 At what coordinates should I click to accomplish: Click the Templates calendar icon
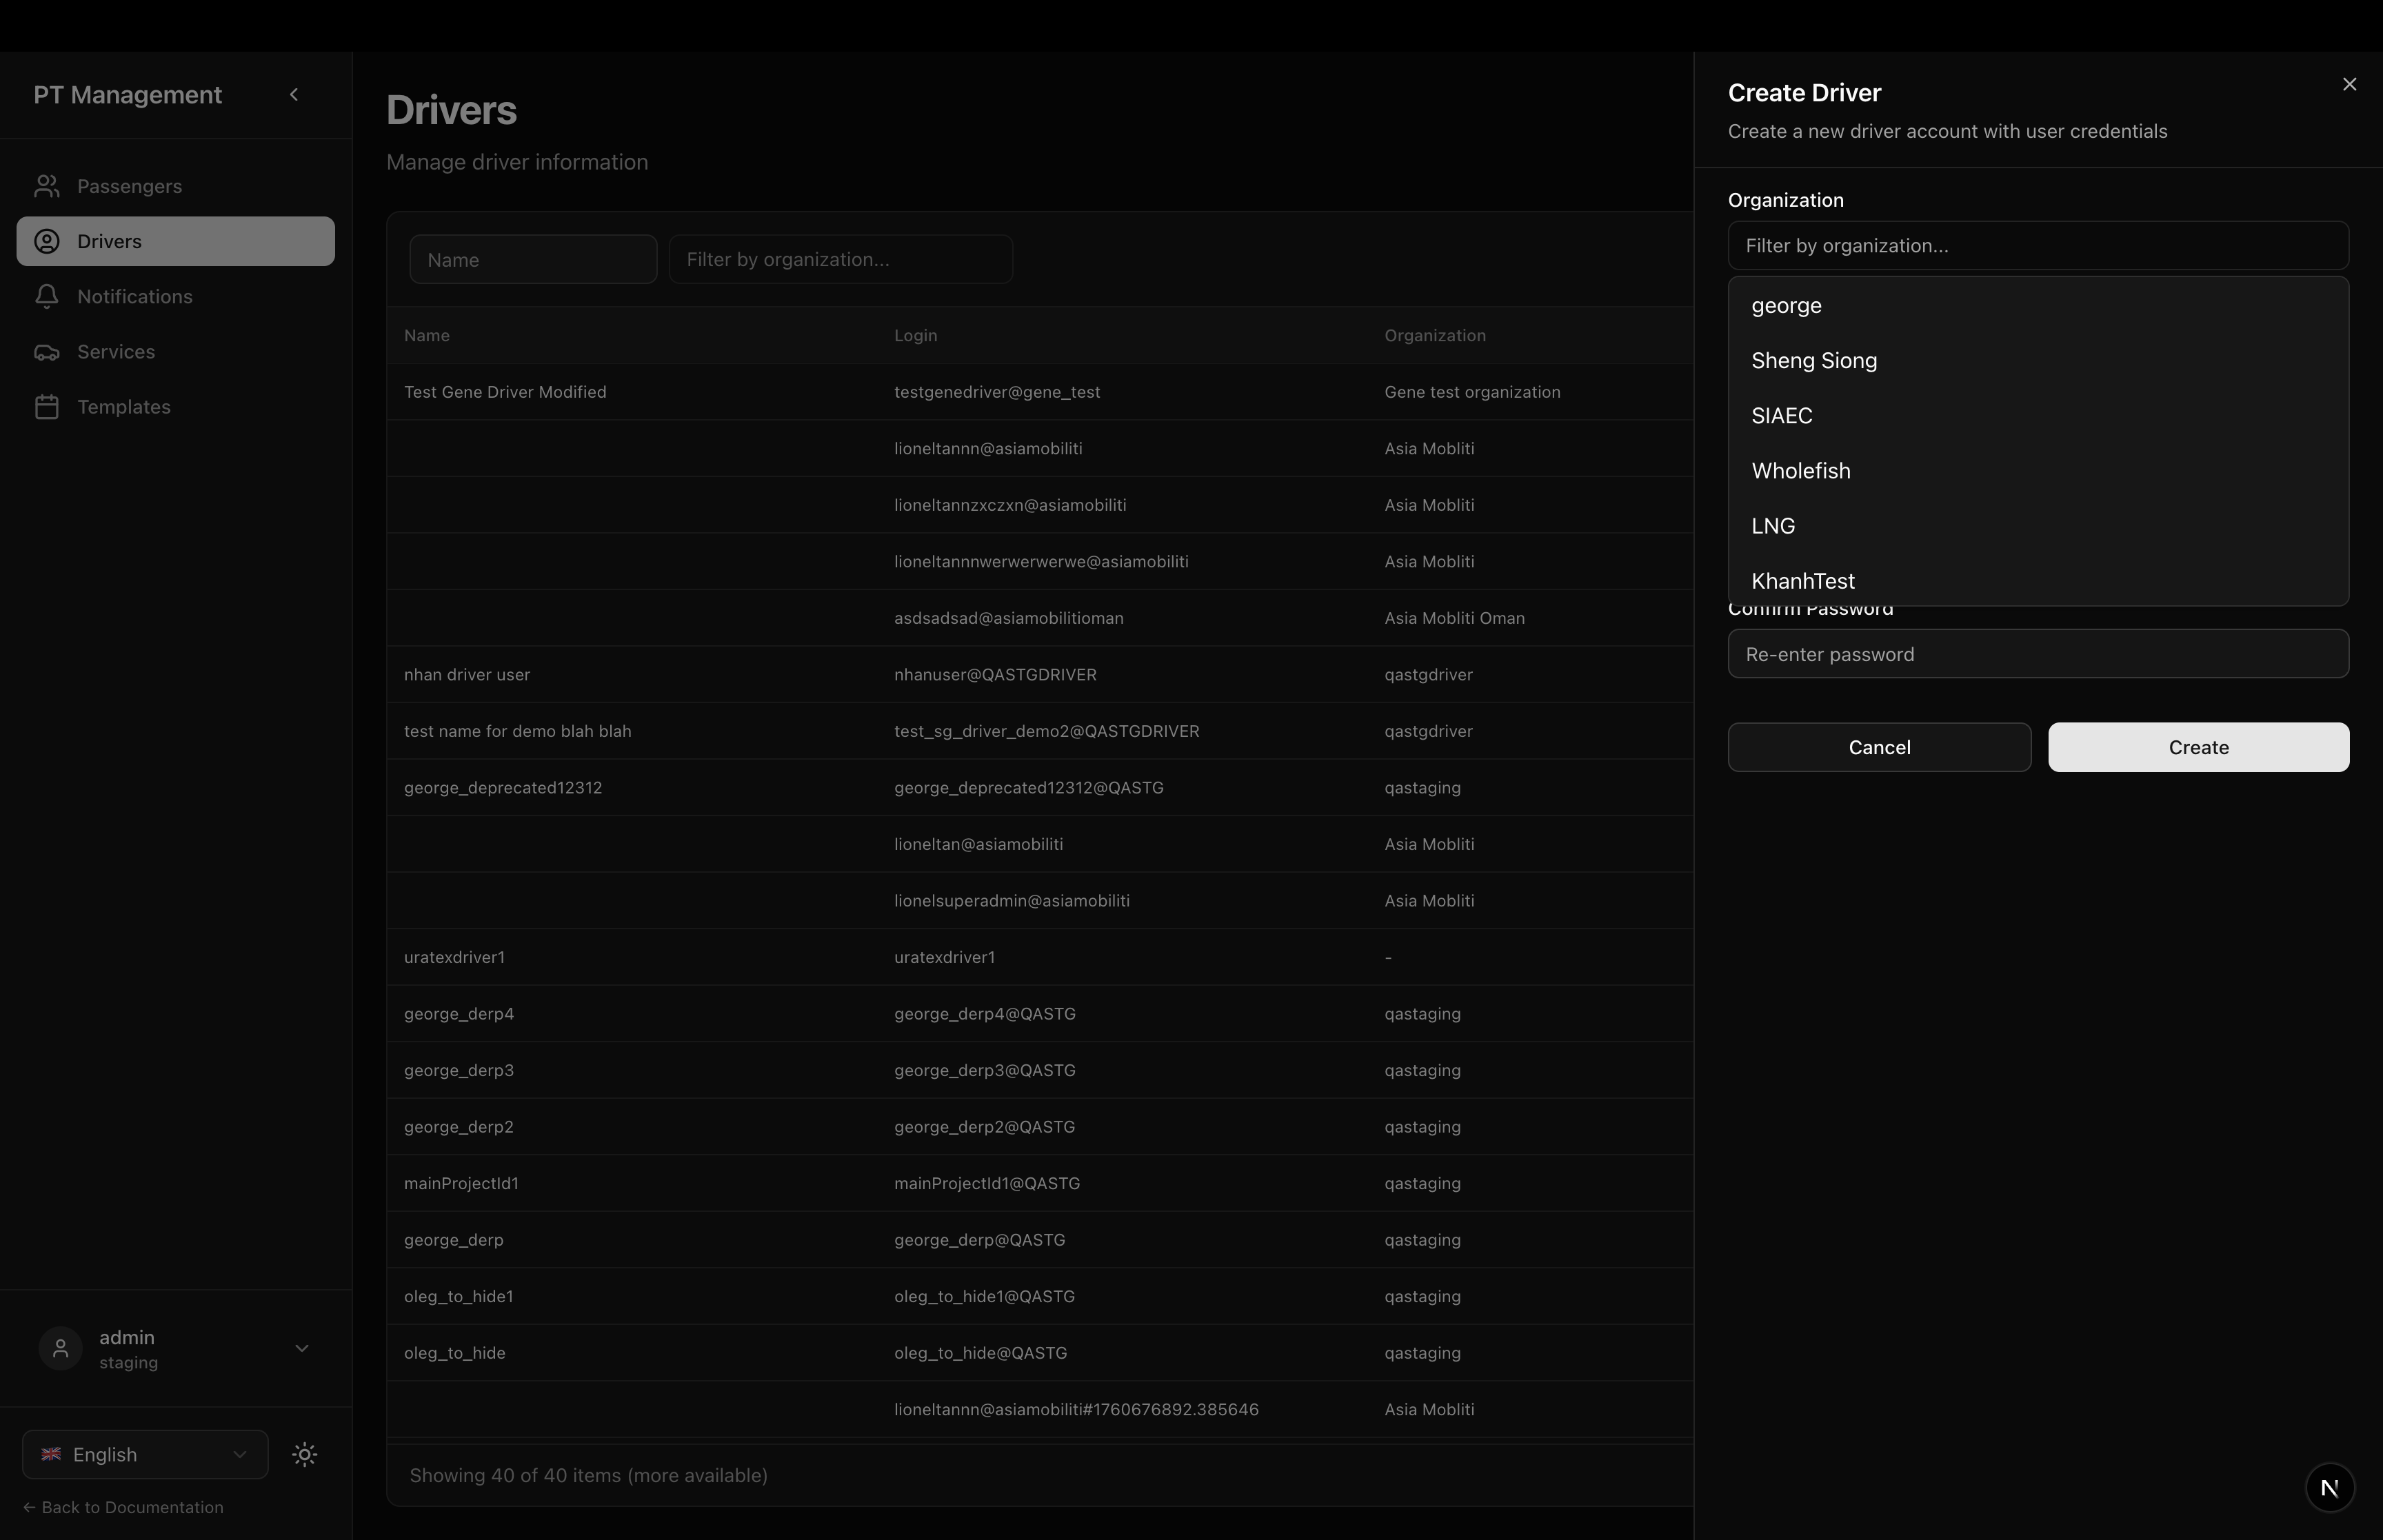47,407
